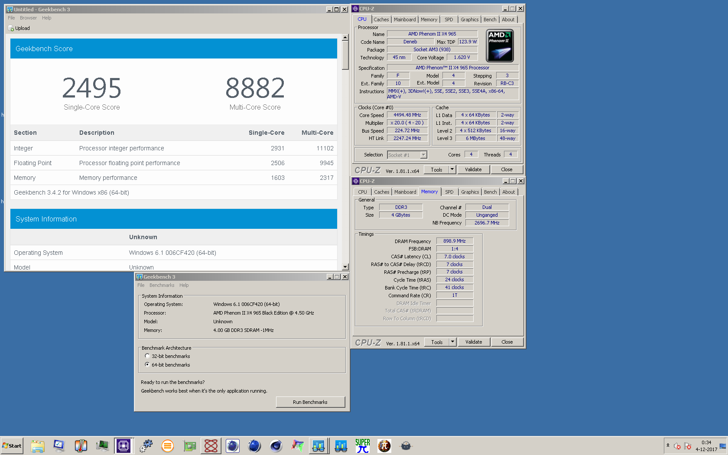
Task: Open the red knot pattern taskbar icon
Action: click(211, 445)
